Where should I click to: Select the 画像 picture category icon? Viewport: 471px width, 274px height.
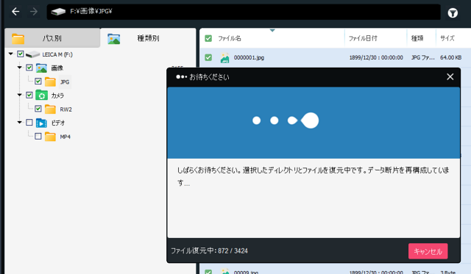(x=41, y=68)
